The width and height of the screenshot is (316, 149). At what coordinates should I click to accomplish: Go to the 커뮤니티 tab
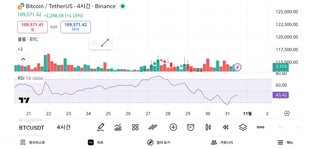(222, 142)
